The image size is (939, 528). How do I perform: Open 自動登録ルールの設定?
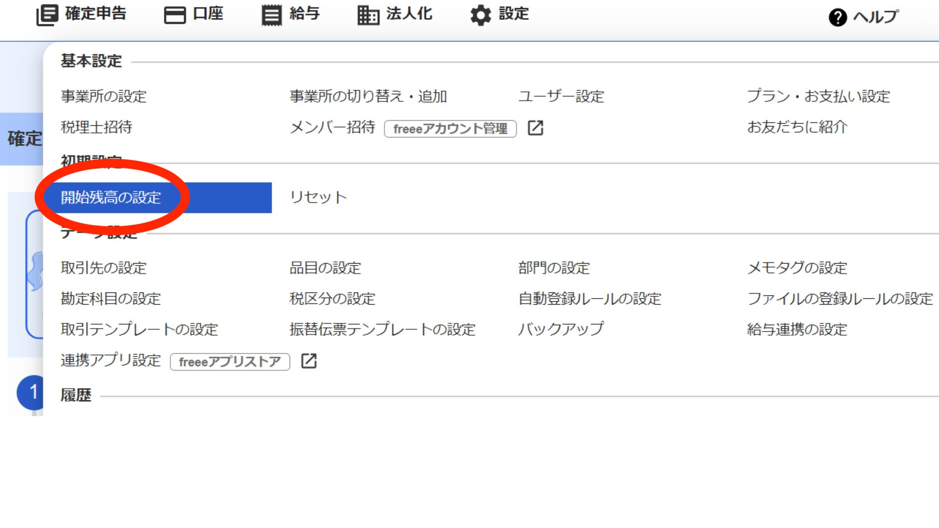tap(589, 299)
